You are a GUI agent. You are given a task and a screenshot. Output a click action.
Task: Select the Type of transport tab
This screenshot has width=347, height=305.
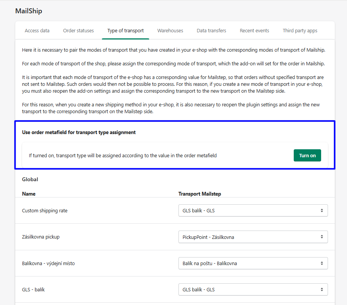(126, 30)
